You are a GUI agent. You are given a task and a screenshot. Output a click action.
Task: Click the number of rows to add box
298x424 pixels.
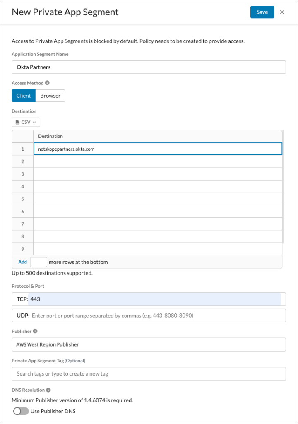click(38, 262)
